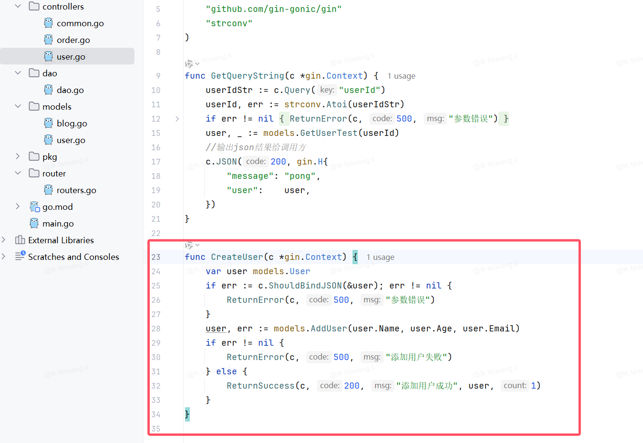Collapse the controllers folder
Image resolution: width=643 pixels, height=443 pixels.
pyautogui.click(x=18, y=6)
